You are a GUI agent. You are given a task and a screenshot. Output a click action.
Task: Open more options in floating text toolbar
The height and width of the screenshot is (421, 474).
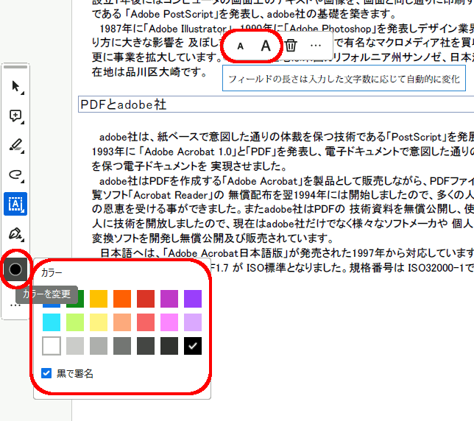coord(316,46)
